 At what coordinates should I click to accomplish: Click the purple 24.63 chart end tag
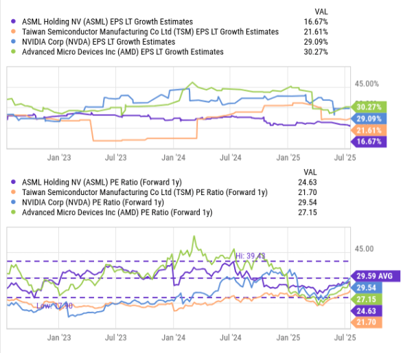366,311
